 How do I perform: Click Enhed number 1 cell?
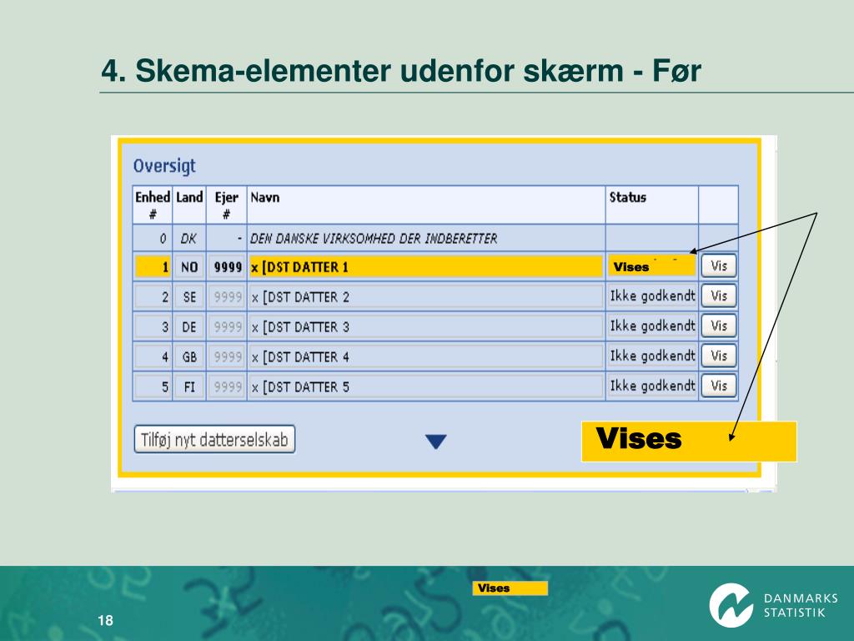[153, 266]
